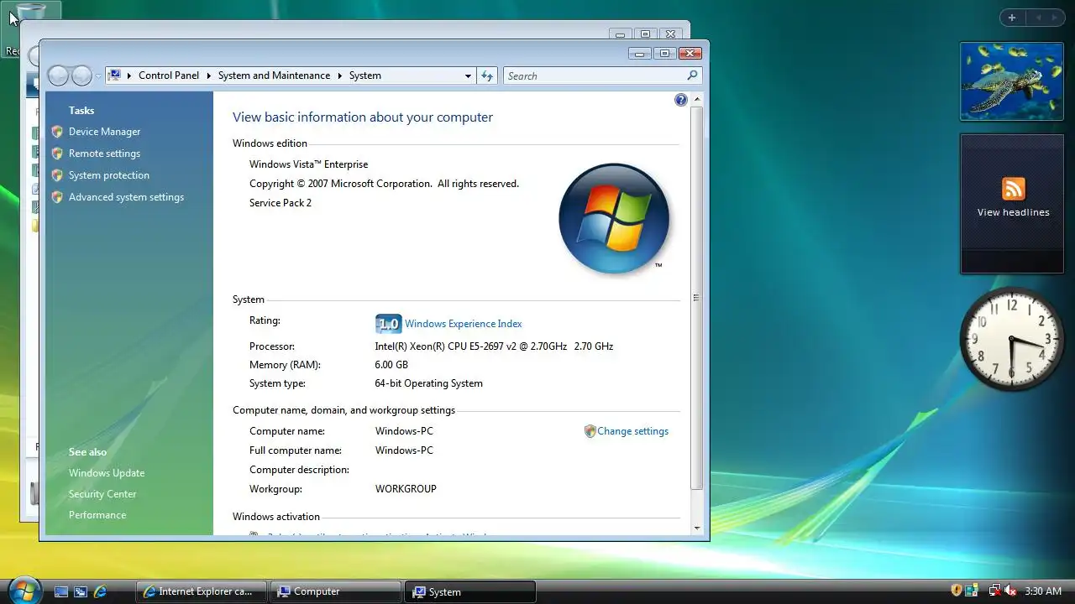The height and width of the screenshot is (604, 1075).
Task: Click the sidebar next gadgets arrow
Action: coord(1055,18)
